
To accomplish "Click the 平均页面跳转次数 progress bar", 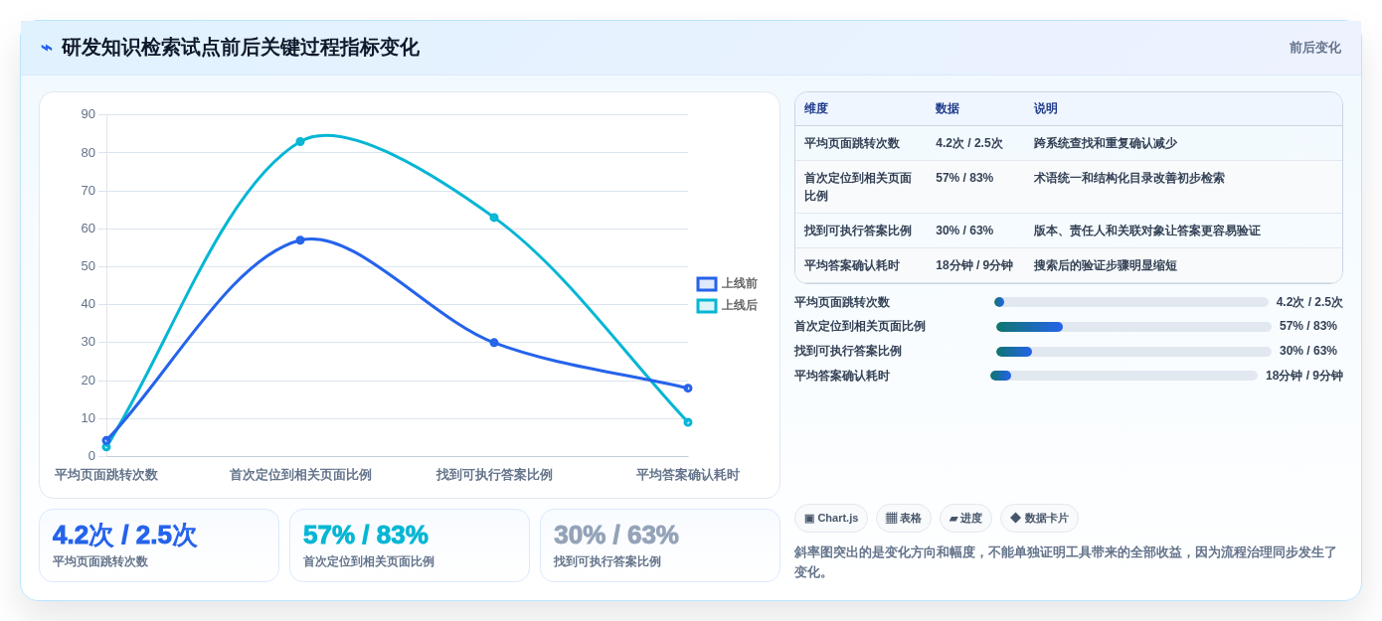I will click(1131, 302).
